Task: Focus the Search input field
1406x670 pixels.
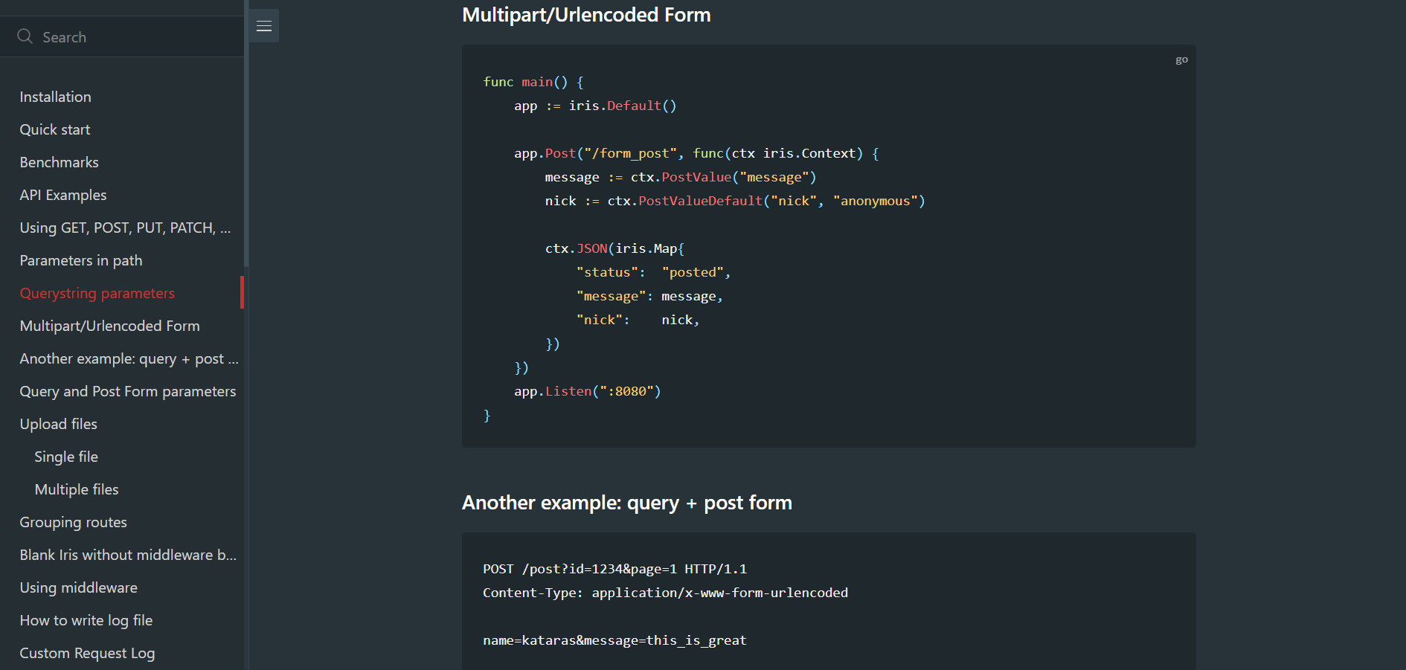Action: click(122, 36)
